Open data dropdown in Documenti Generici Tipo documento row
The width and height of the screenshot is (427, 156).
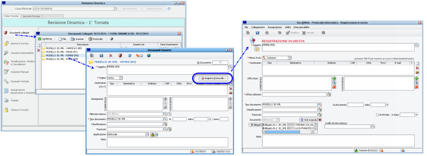[x=210, y=119]
